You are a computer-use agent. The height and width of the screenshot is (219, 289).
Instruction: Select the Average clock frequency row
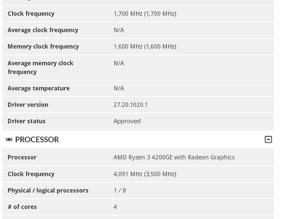pyautogui.click(x=43, y=30)
